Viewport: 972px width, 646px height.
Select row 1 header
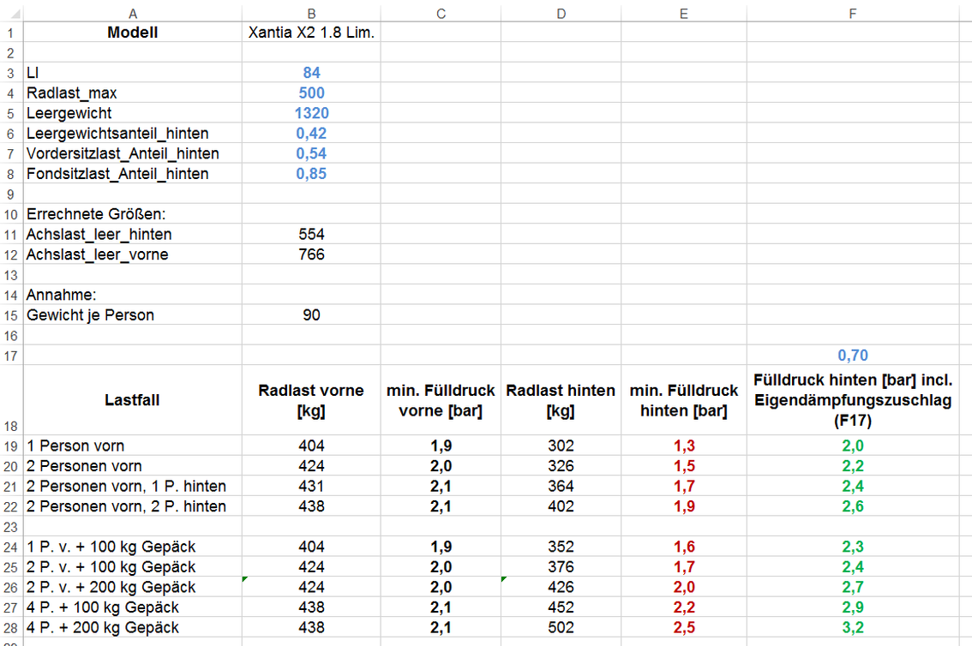(10, 33)
